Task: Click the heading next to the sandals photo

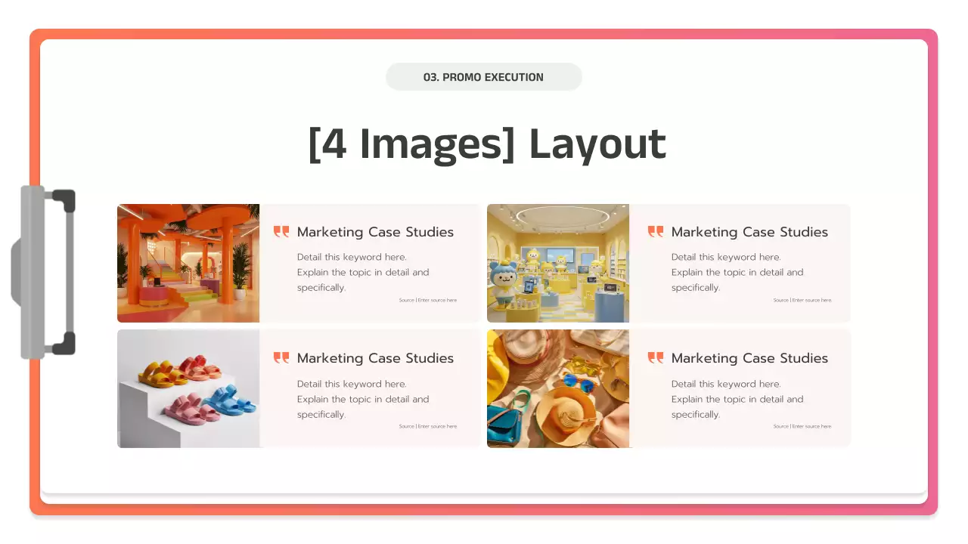Action: click(x=375, y=358)
